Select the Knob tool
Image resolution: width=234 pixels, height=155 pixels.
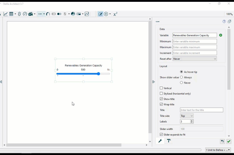pos(48,14)
